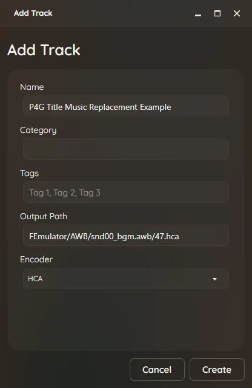Click the Name field with P4G Title text
Image resolution: width=252 pixels, height=388 pixels.
click(126, 107)
